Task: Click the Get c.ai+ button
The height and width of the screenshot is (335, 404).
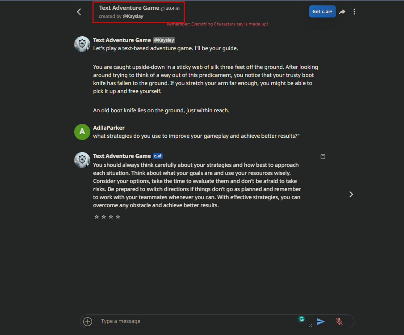Action: (x=322, y=11)
